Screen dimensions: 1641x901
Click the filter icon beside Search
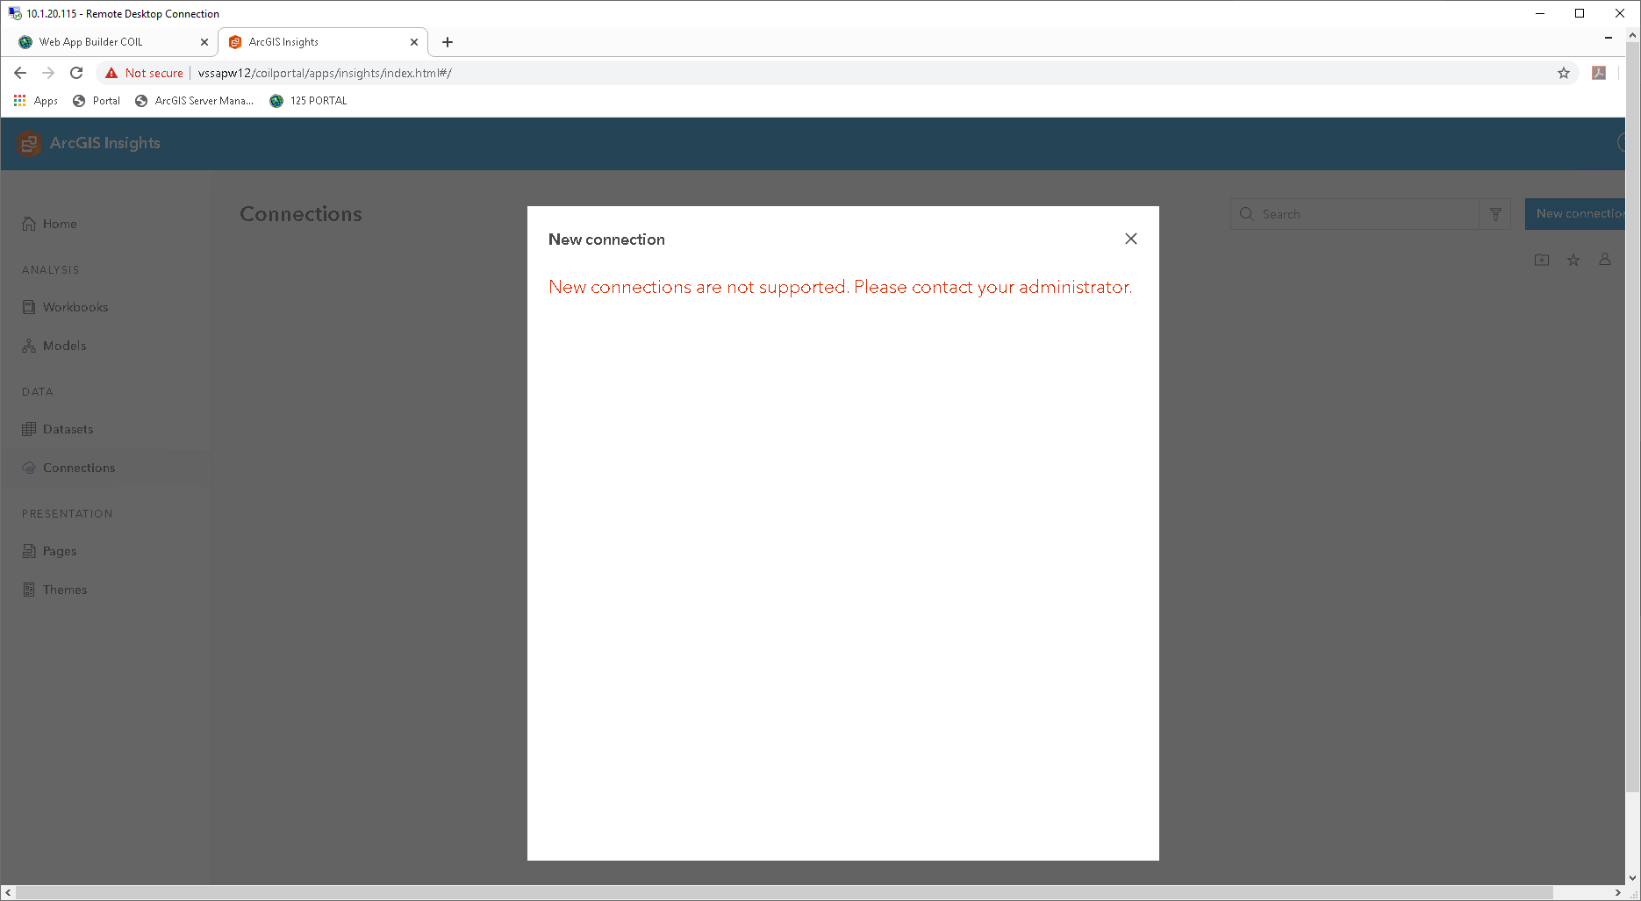tap(1495, 214)
